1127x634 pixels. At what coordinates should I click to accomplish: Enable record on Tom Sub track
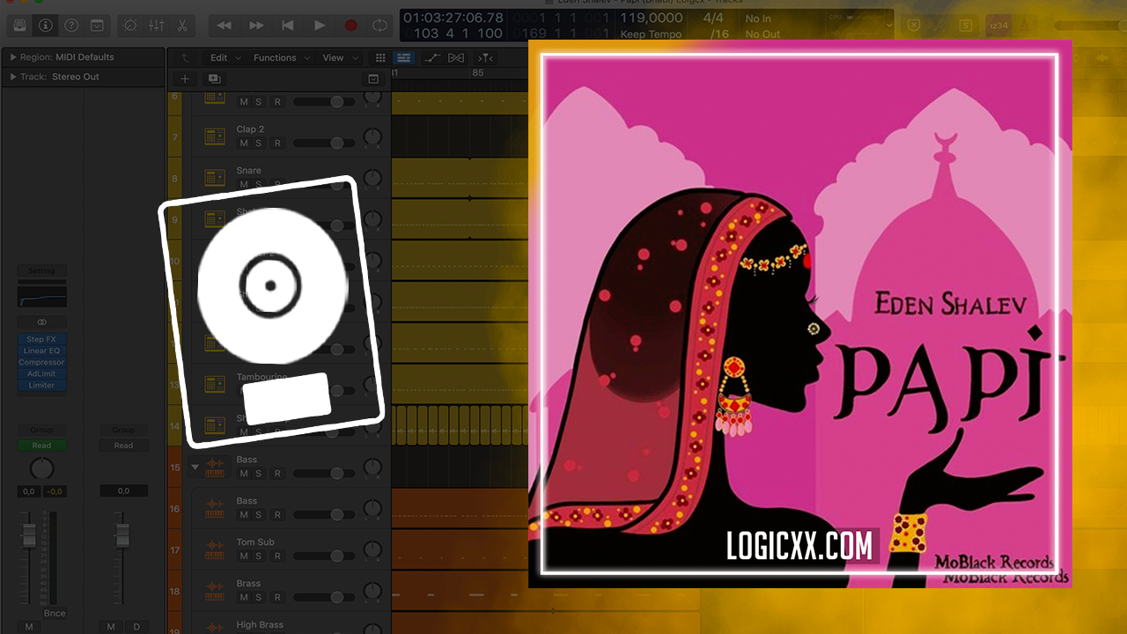277,557
